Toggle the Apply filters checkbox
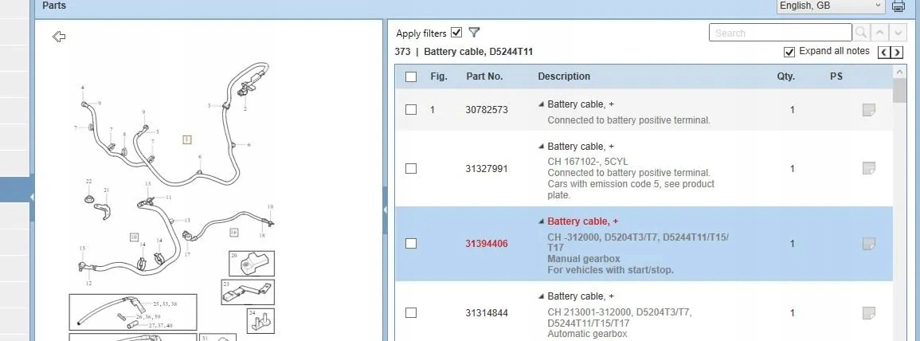The height and width of the screenshot is (341, 920). (456, 33)
